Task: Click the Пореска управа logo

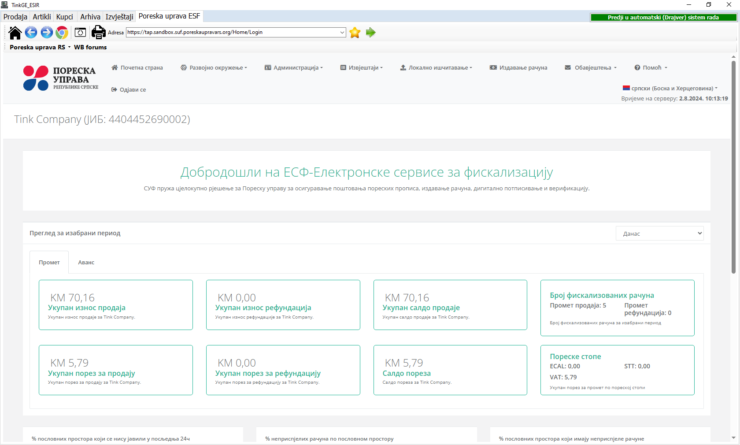Action: 60,78
